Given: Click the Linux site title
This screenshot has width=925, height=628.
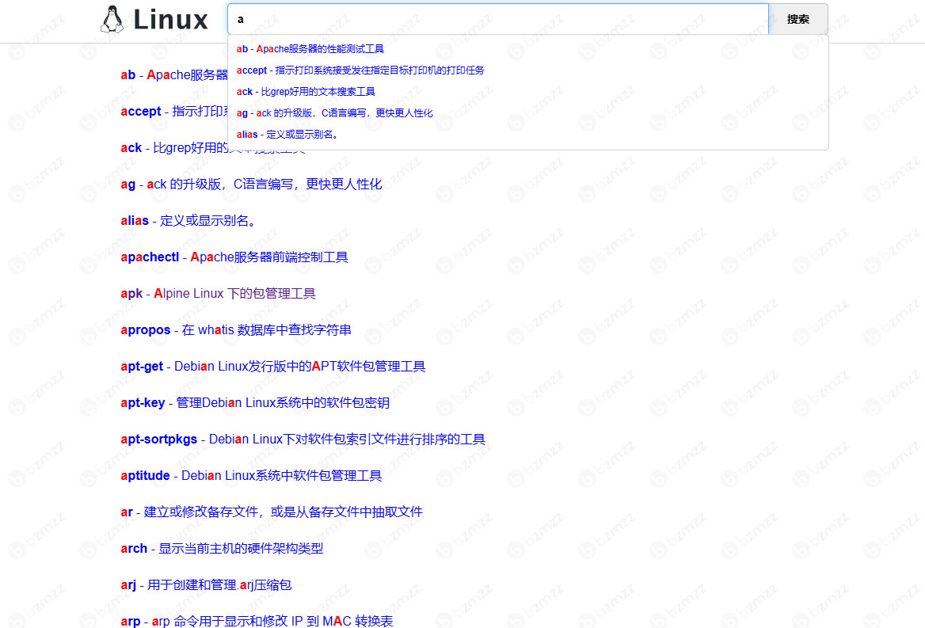Looking at the screenshot, I should click(170, 20).
